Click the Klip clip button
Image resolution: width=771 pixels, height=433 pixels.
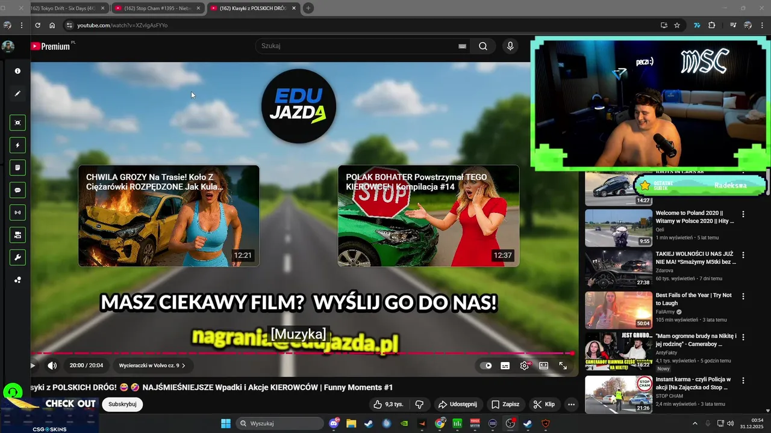click(x=543, y=405)
